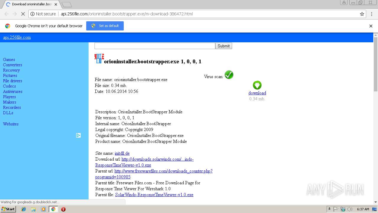Viewport: 378px width, 213px height.
Task: Click the Submit search button
Action: tap(224, 46)
